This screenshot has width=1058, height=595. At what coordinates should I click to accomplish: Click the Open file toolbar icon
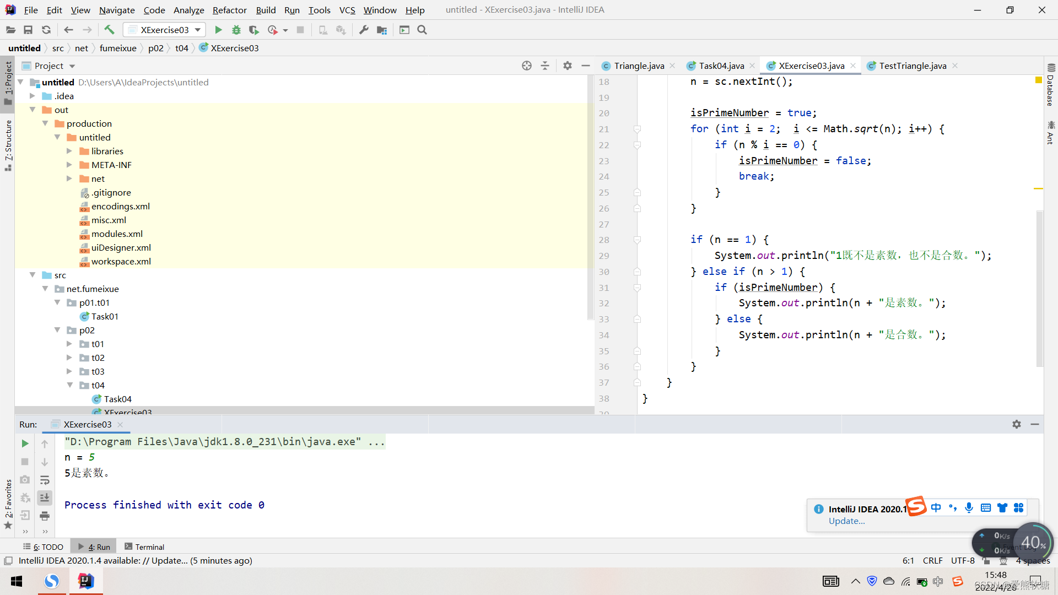coord(10,30)
